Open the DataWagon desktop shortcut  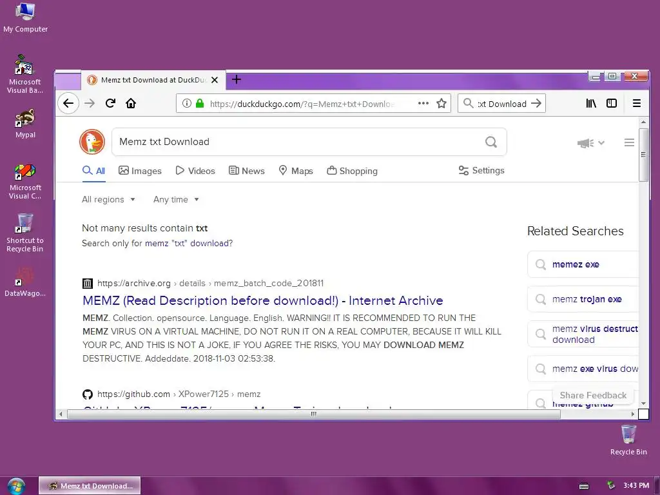[x=25, y=282]
